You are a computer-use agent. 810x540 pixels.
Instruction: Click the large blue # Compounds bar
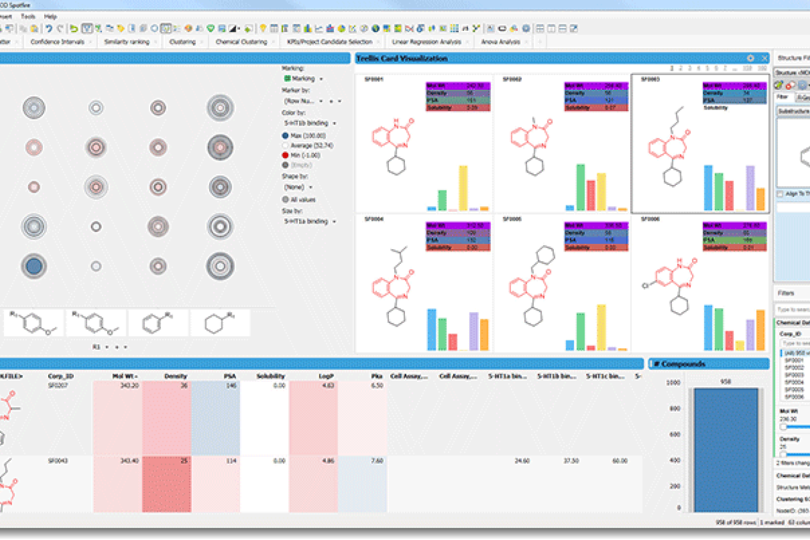pyautogui.click(x=726, y=450)
